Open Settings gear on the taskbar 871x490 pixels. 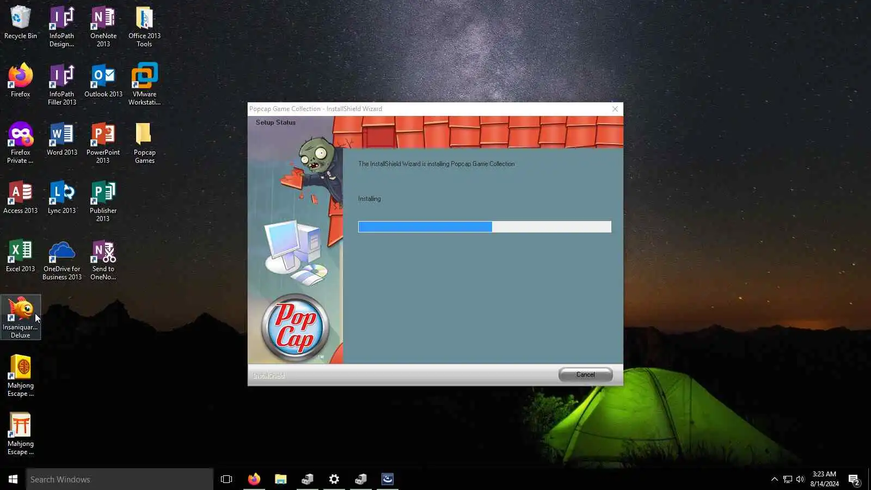(334, 479)
